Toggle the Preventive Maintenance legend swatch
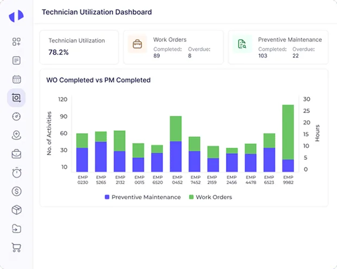This screenshot has height=269, width=337. coord(107,197)
